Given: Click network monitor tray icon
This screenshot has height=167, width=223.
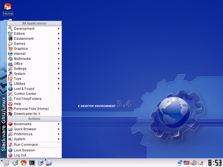Looking at the screenshot, I should (180, 163).
